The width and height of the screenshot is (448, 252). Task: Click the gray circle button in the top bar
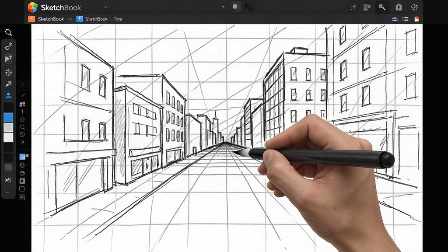[235, 7]
